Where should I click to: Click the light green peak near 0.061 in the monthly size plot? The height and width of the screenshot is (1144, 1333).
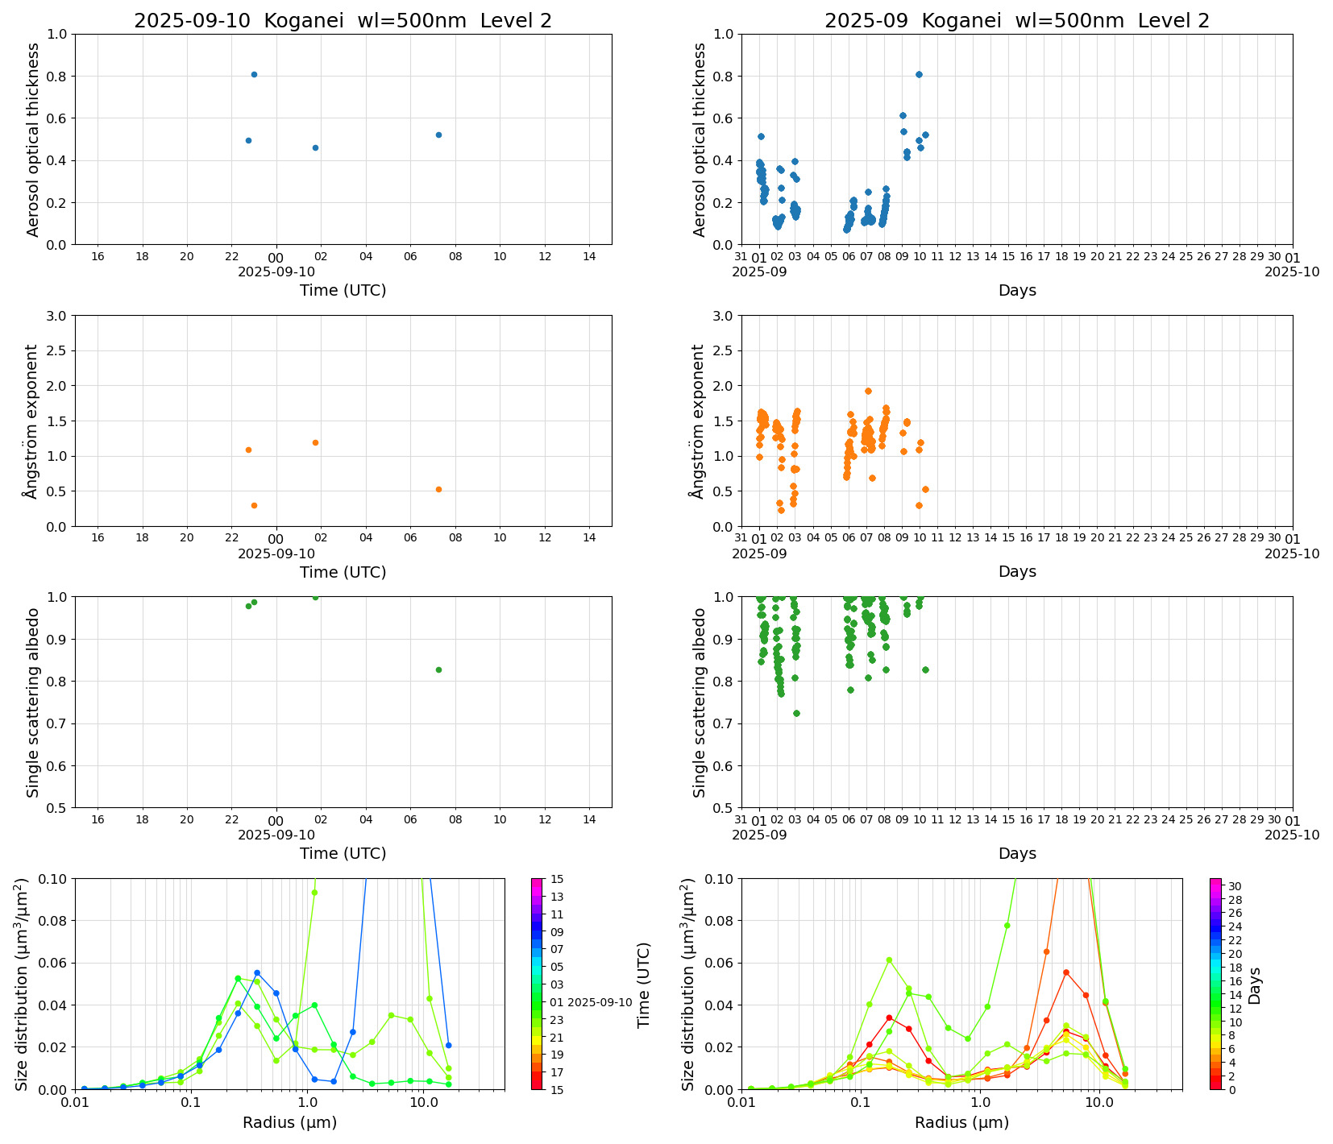point(889,960)
